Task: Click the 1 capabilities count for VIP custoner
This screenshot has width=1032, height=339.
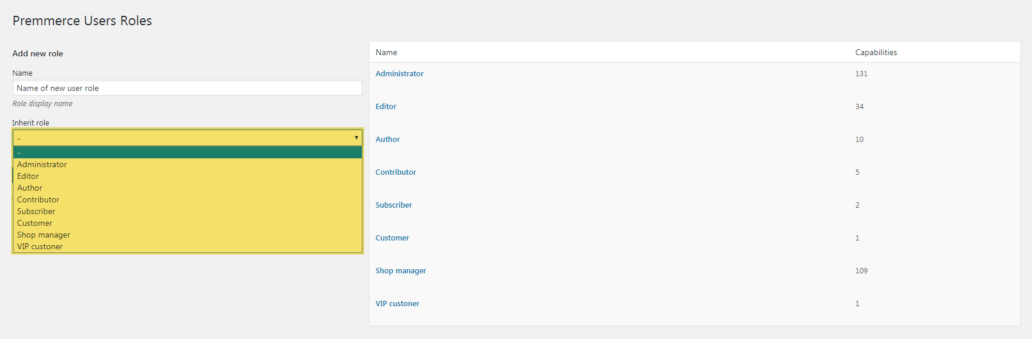Action: tap(857, 303)
